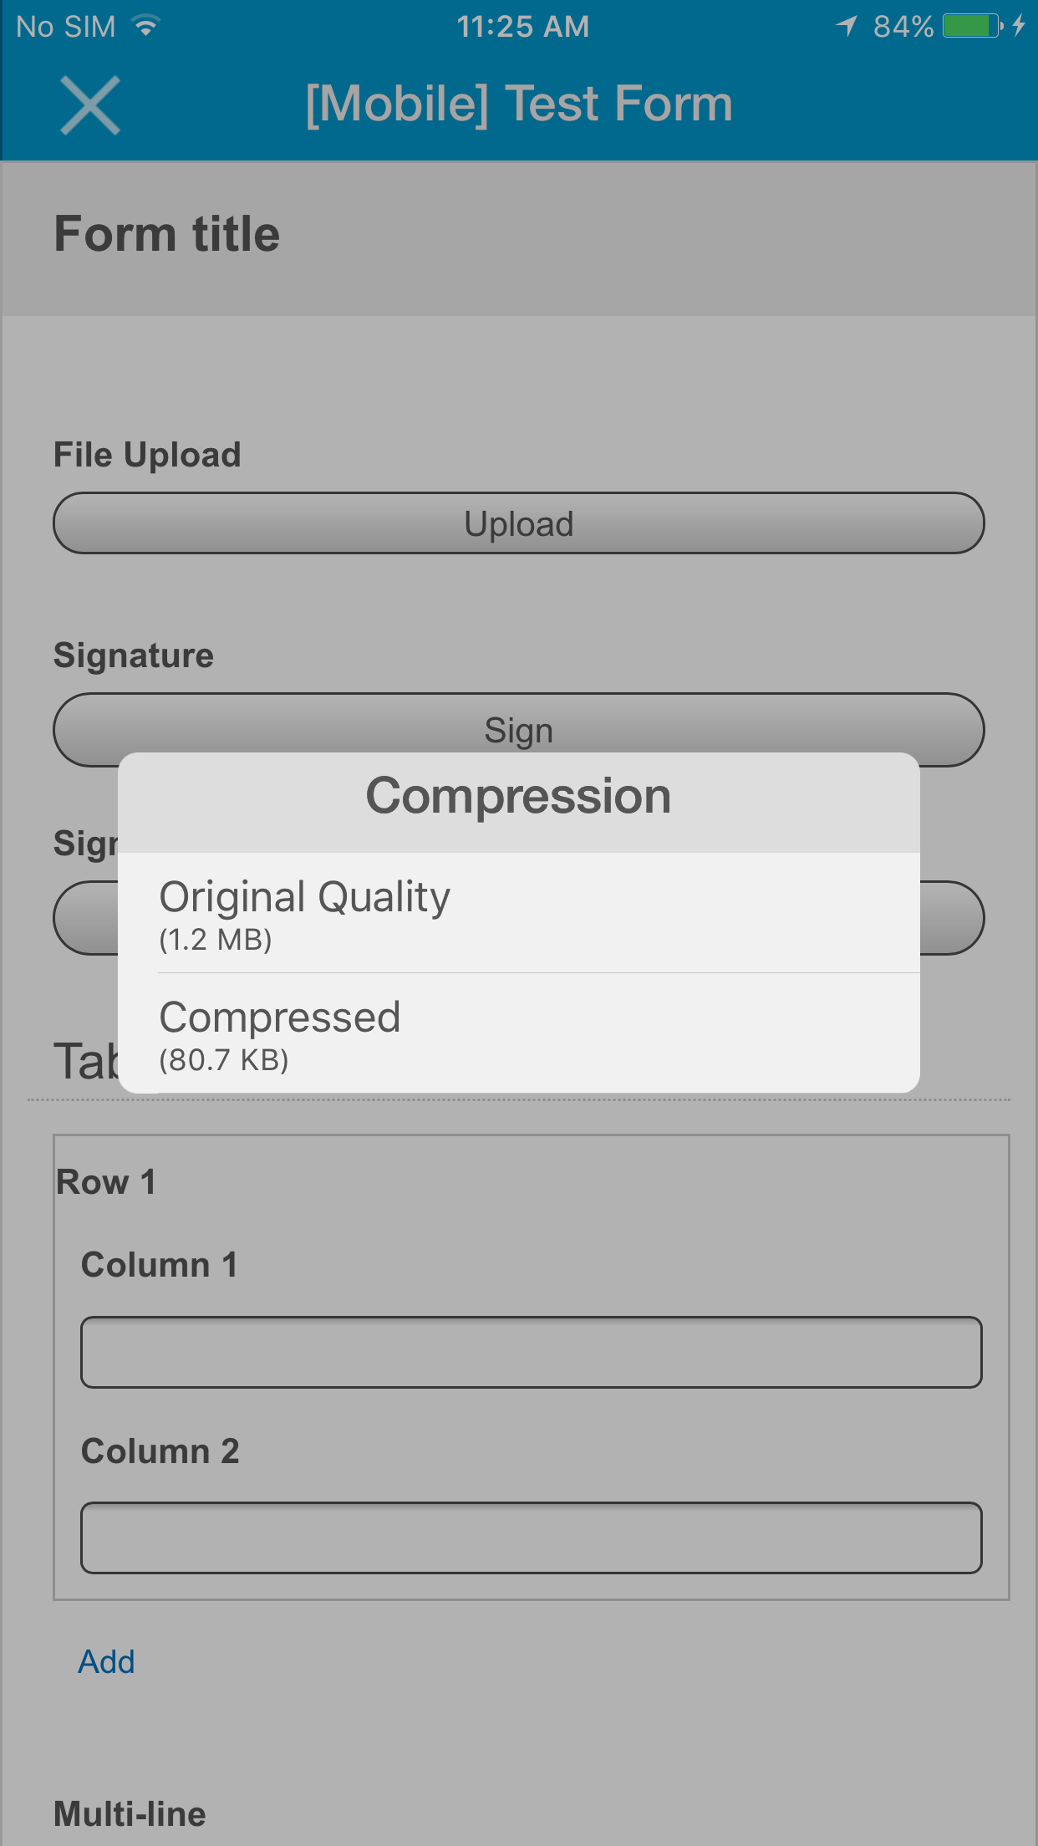Tap the battery icon in status bar
Viewport: 1038px width, 1846px height.
pos(971,27)
